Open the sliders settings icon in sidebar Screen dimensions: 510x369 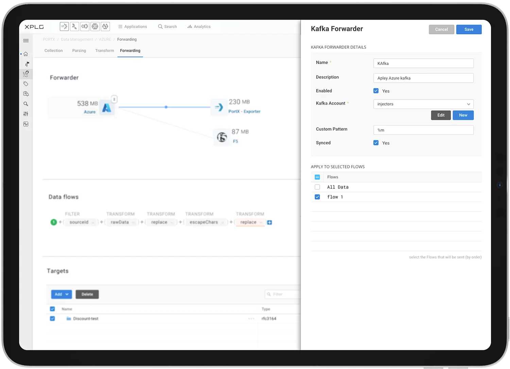click(26, 114)
